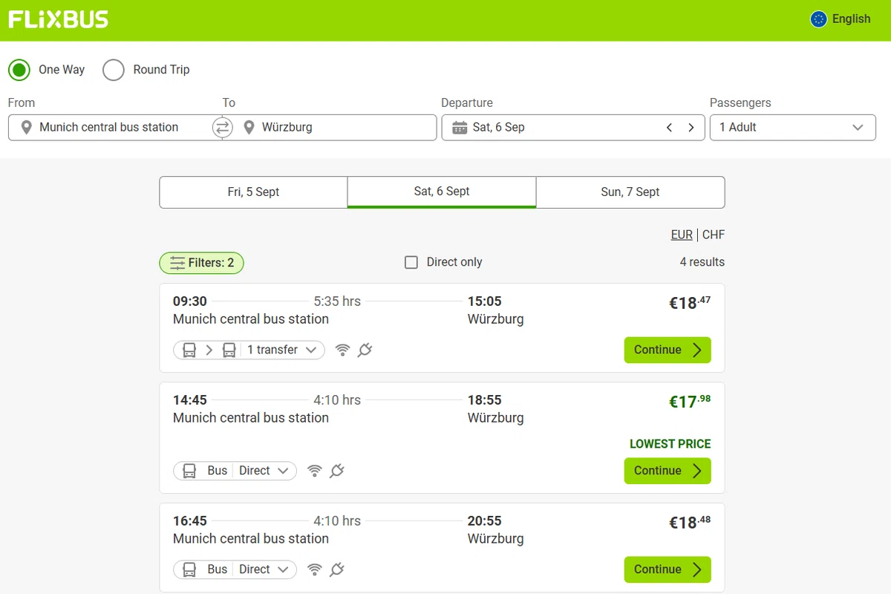Image resolution: width=891 pixels, height=594 pixels.
Task: Click 5:35 hrs duration text
Action: tap(337, 301)
